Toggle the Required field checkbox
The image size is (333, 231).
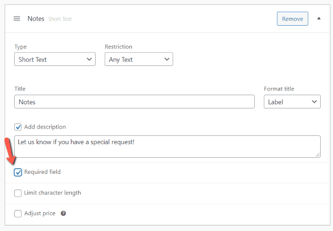pos(18,172)
